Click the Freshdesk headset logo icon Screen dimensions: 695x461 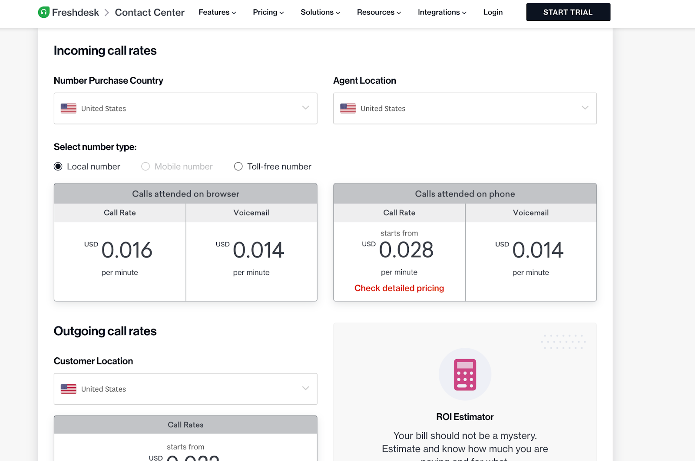tap(43, 12)
